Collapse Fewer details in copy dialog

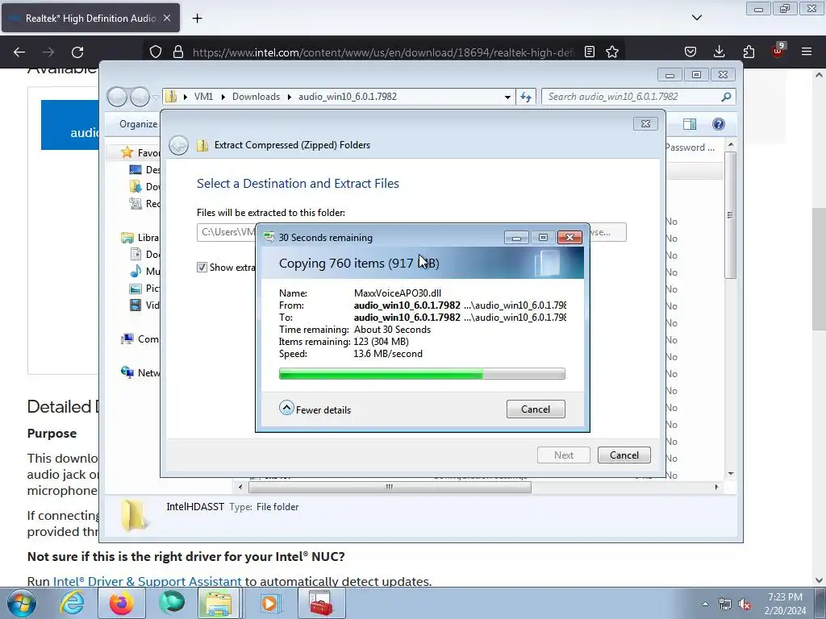(x=315, y=409)
